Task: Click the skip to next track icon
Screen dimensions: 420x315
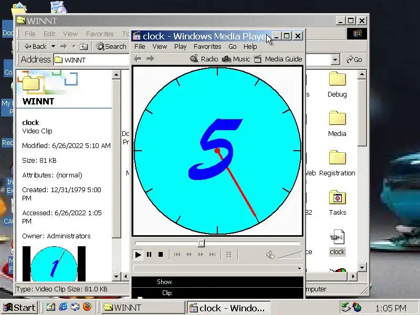Action: [x=212, y=255]
